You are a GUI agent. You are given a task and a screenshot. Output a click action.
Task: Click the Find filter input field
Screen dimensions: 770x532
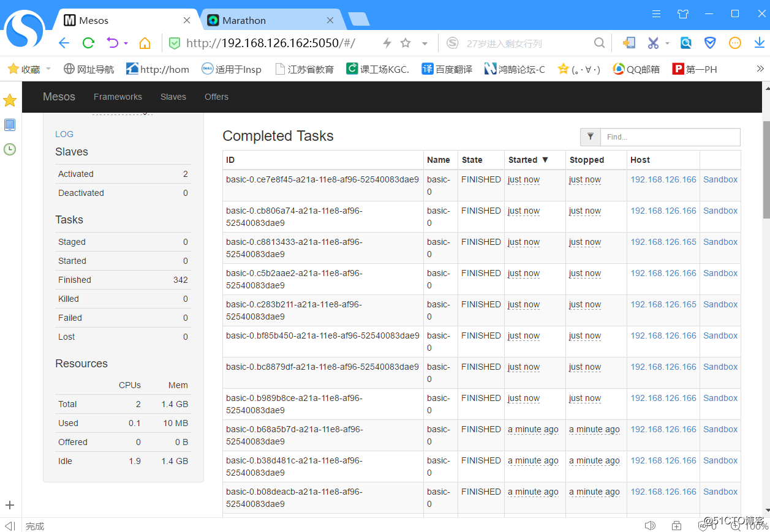click(x=670, y=137)
